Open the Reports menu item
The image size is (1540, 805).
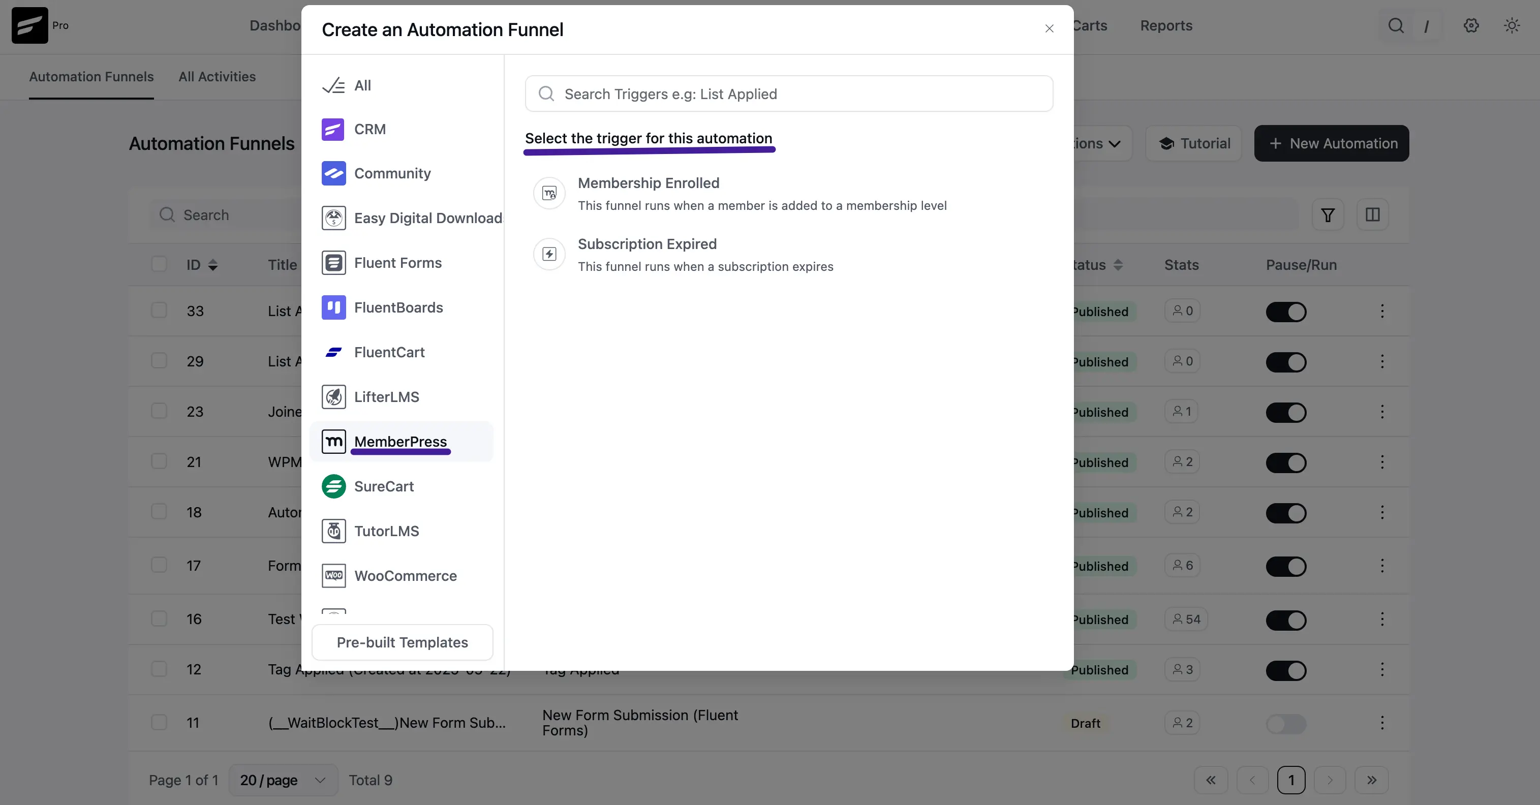tap(1166, 26)
